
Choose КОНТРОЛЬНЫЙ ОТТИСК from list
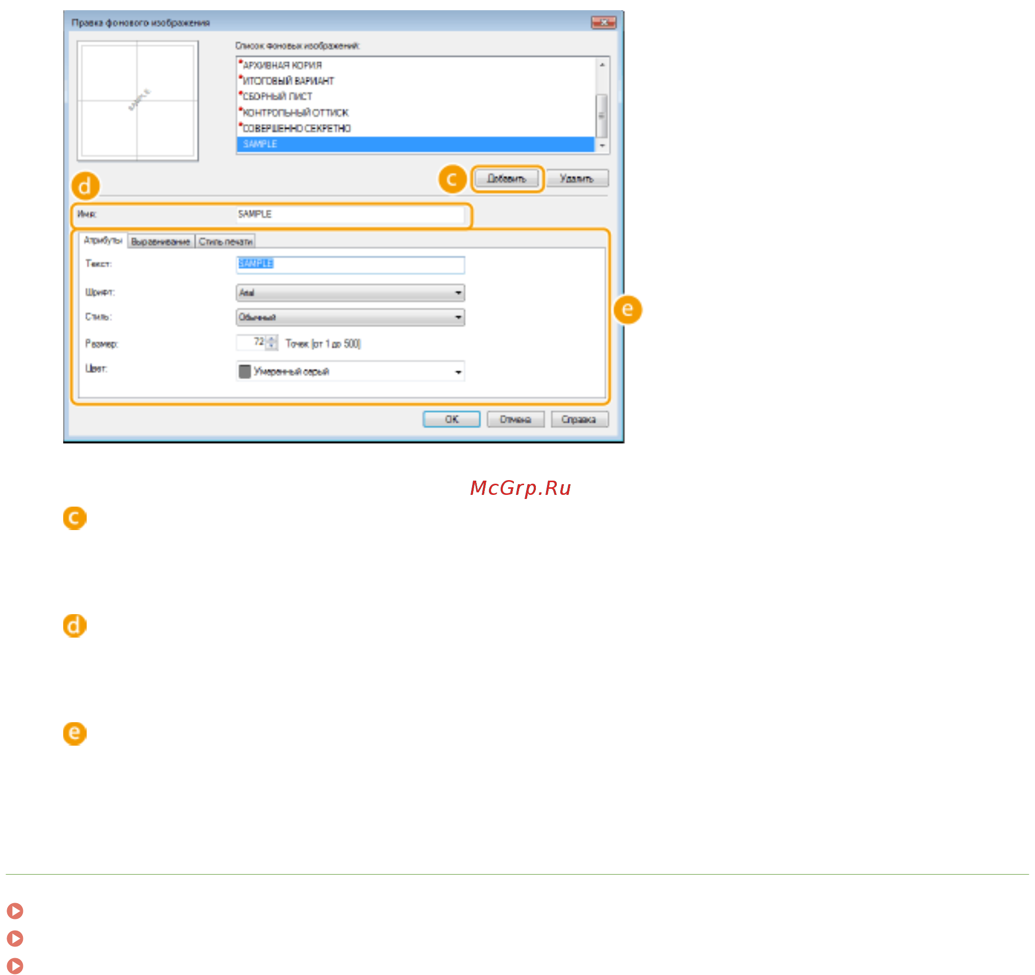click(296, 113)
